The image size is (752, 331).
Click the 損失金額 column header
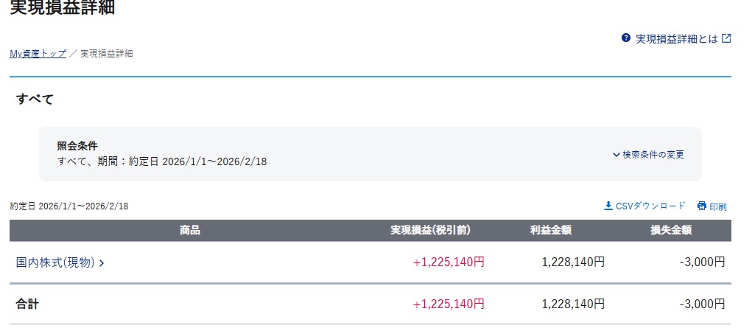670,230
